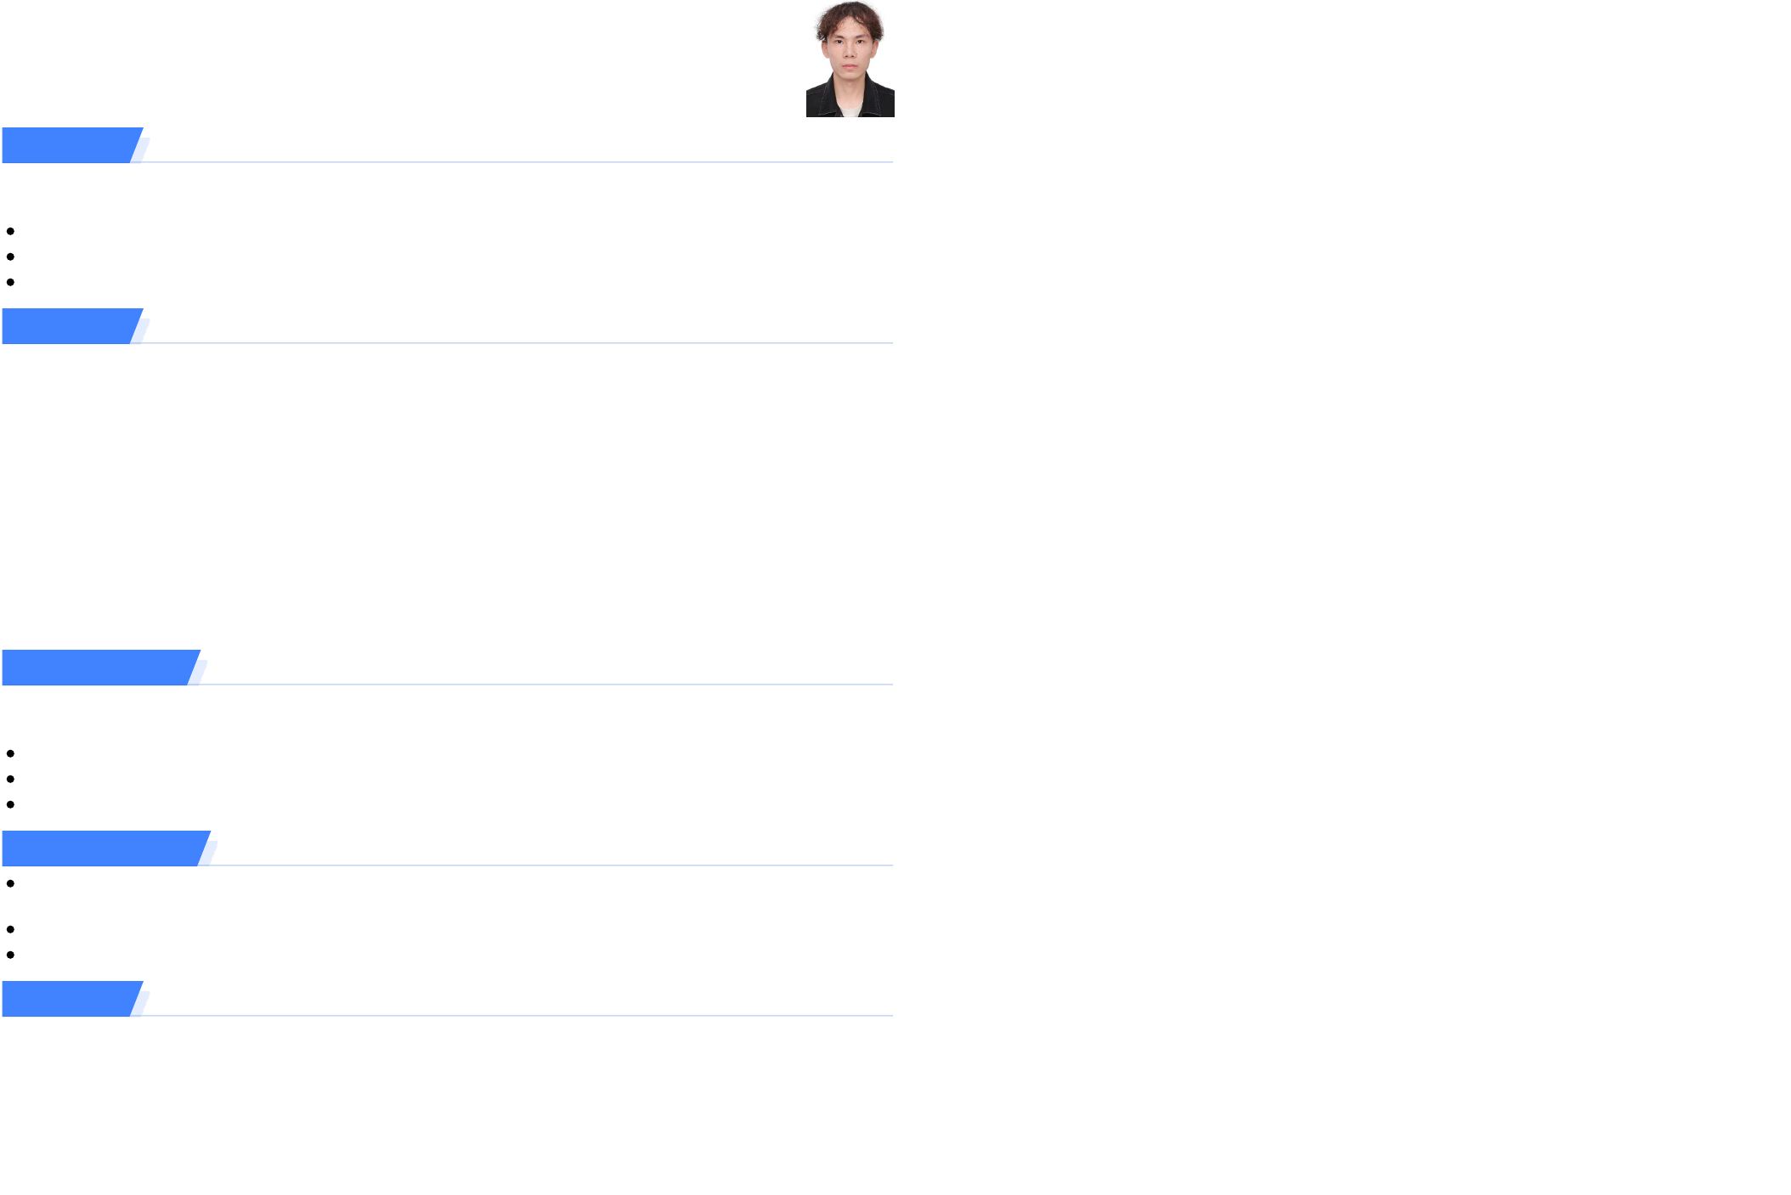
Task: Click the fourth blue section header banner
Action: (x=103, y=848)
